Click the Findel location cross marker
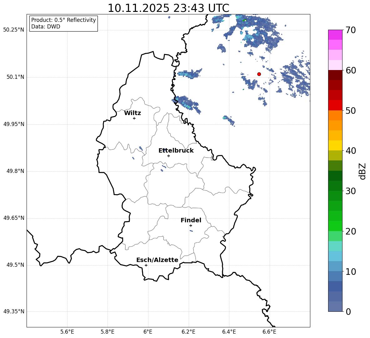This screenshot has height=338, width=370. point(191,226)
